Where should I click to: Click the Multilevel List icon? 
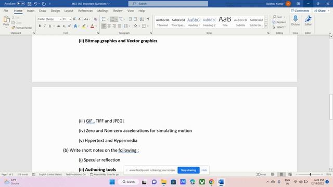[121, 19]
